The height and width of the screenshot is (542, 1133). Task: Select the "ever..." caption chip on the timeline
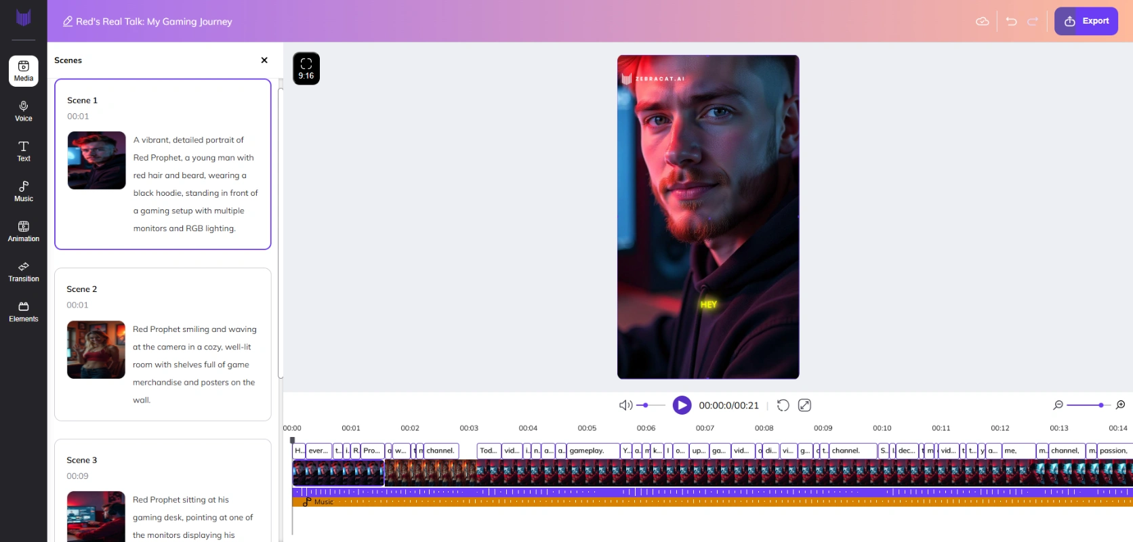point(318,451)
